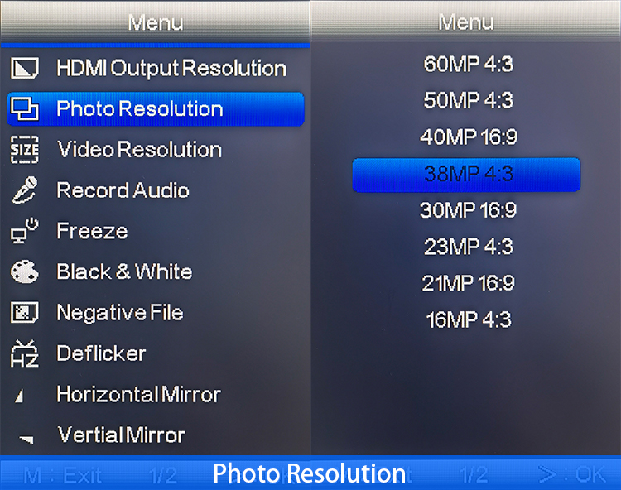
Task: Click the Video Resolution SIZE icon
Action: tap(25, 150)
